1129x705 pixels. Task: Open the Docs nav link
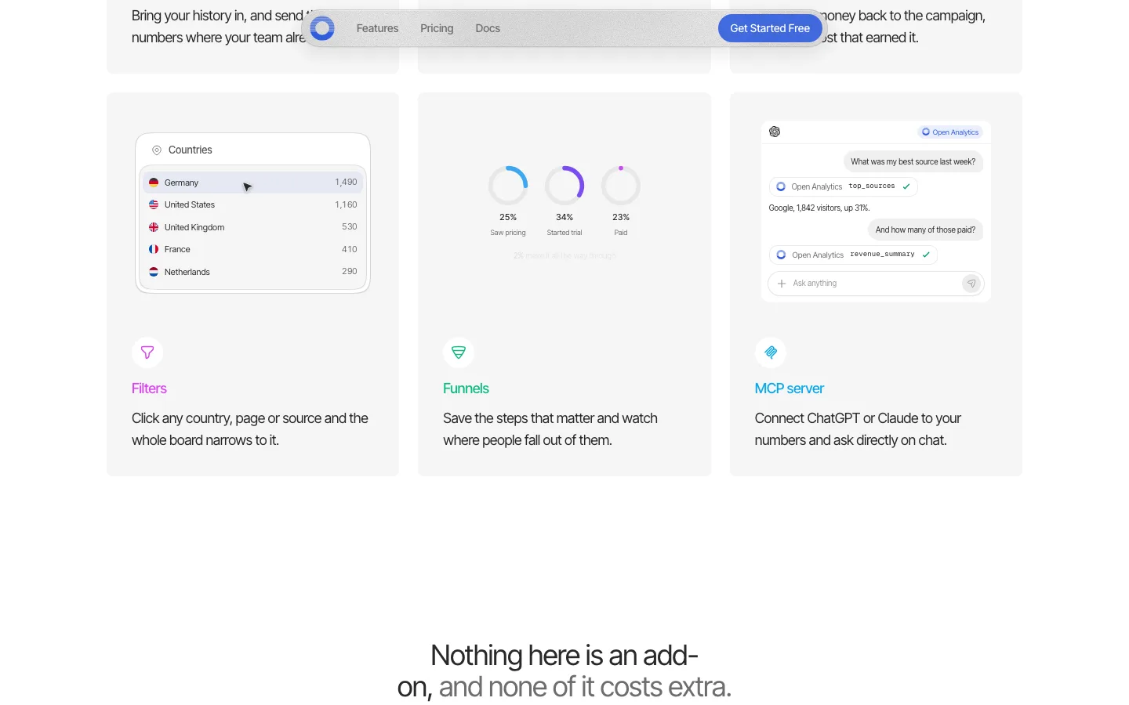point(488,28)
